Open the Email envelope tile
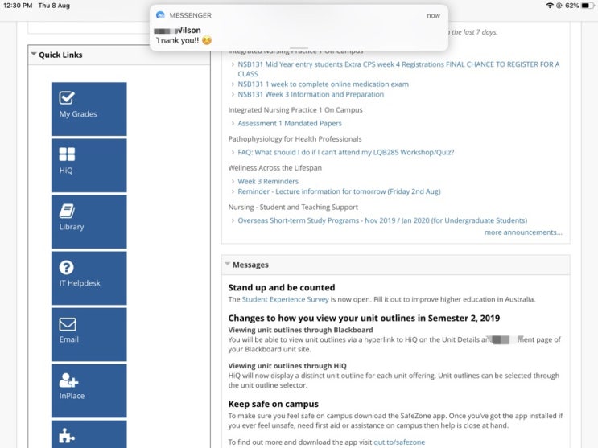The width and height of the screenshot is (598, 448). tap(89, 335)
